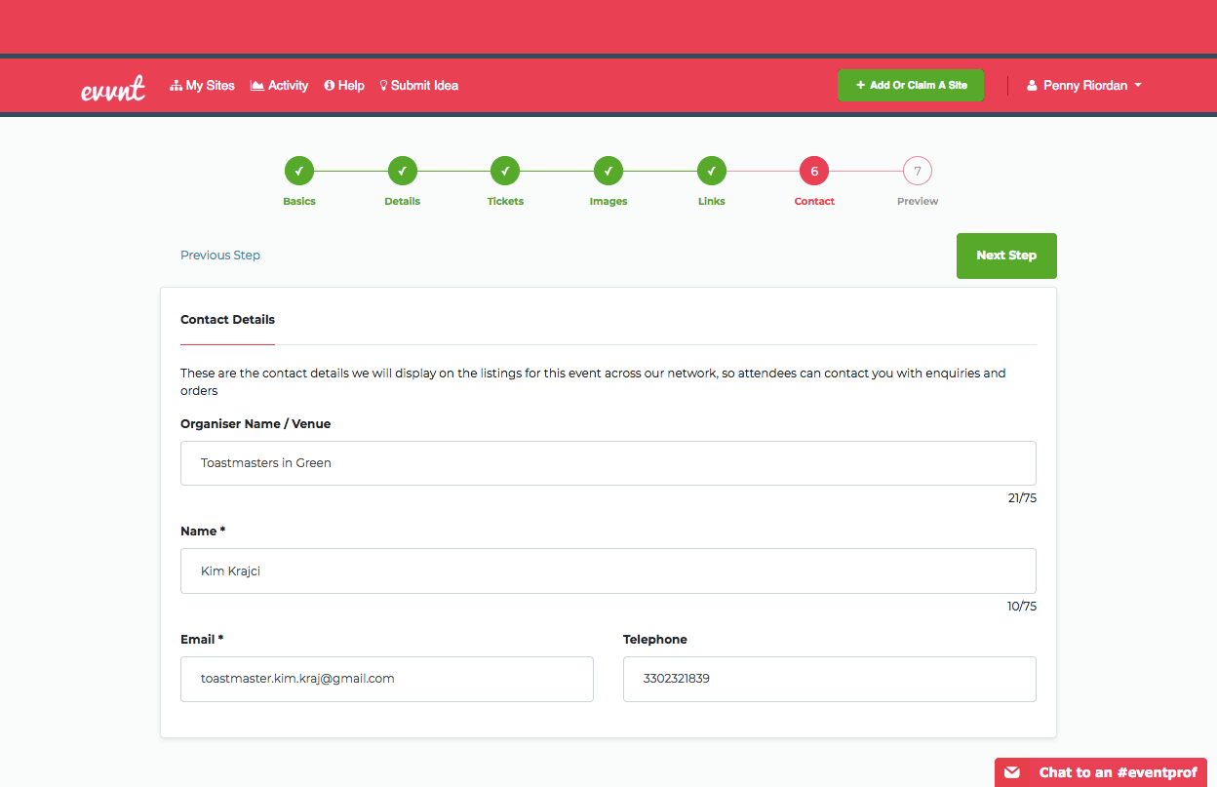Click the Preview step label

(x=918, y=201)
